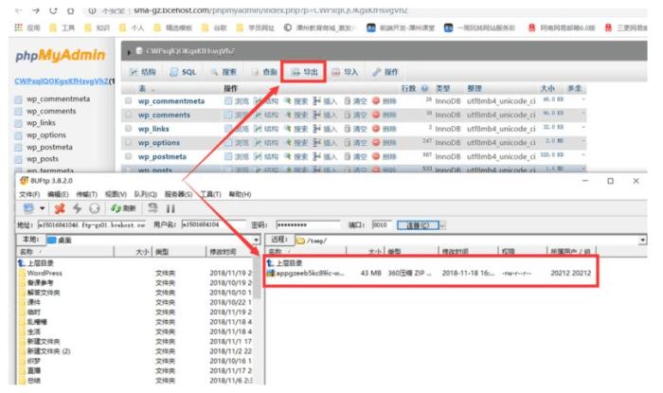Open Structure tab in phpMyAdmin
The width and height of the screenshot is (663, 393).
142,72
